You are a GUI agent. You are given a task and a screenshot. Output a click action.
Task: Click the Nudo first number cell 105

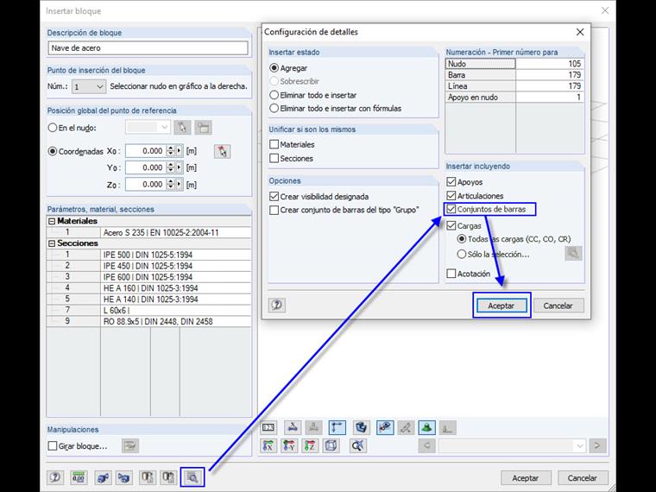(x=550, y=64)
